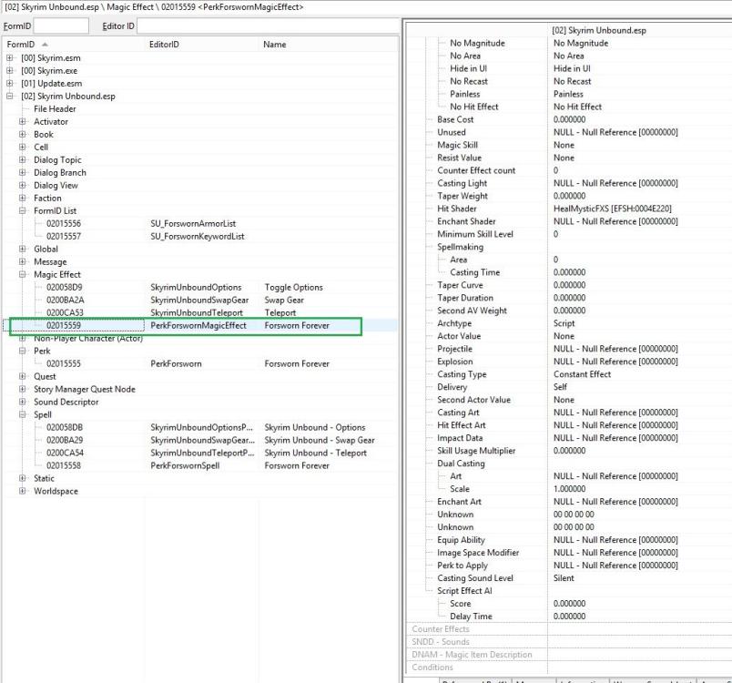Click the right pane's [02] Skyrim Unbound.esp column header
Image resolution: width=732 pixels, height=683 pixels.
599,30
